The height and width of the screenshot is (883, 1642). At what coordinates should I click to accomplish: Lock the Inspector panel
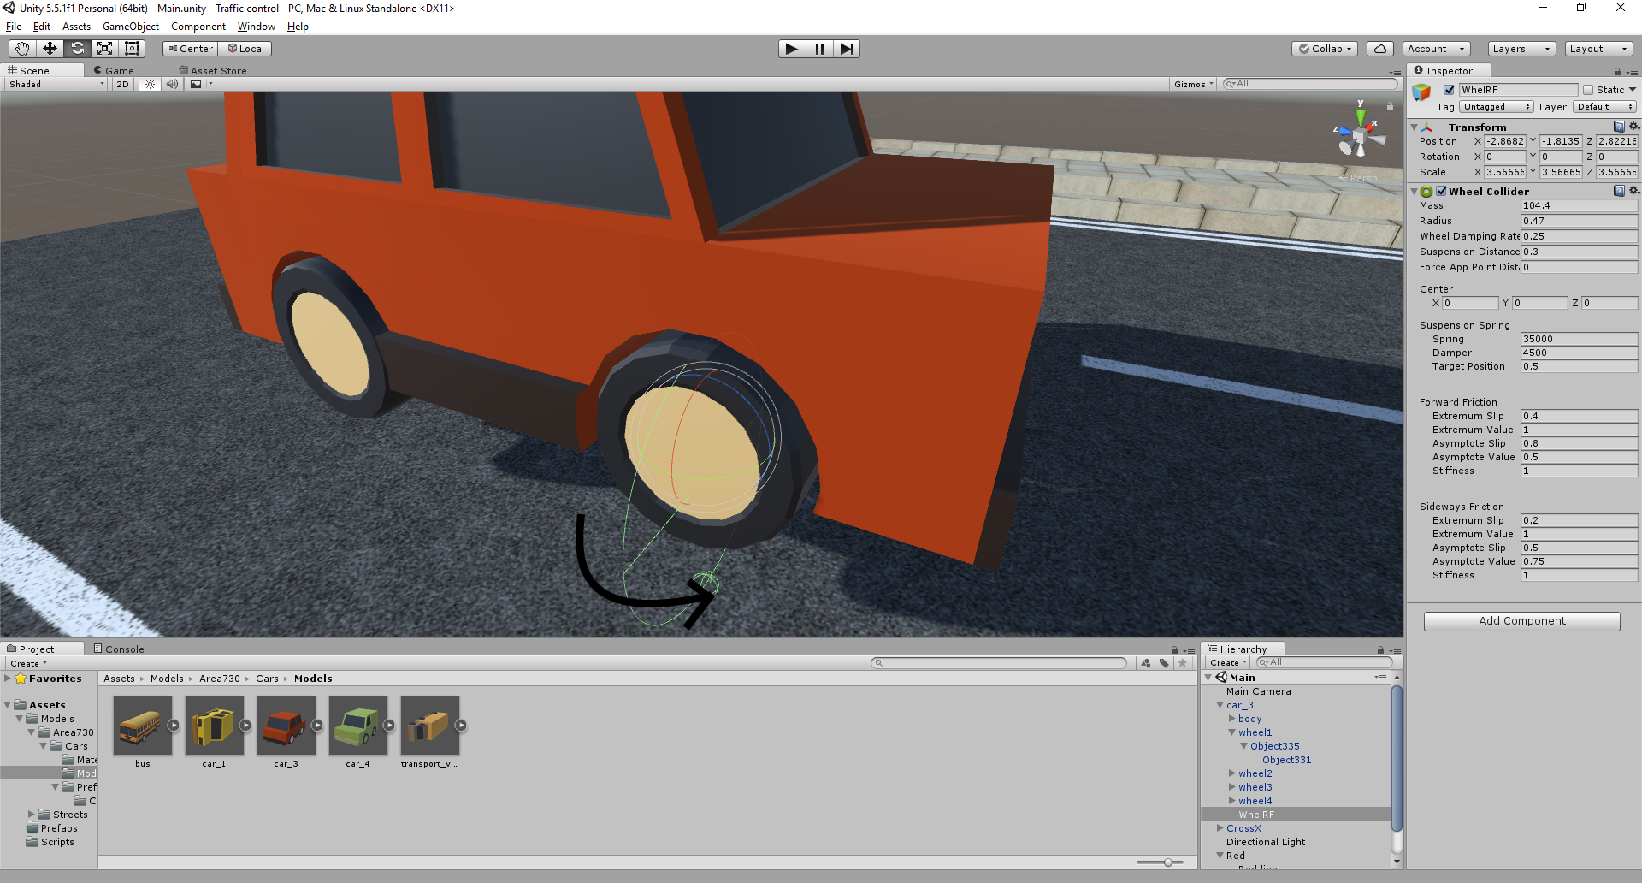pyautogui.click(x=1617, y=72)
